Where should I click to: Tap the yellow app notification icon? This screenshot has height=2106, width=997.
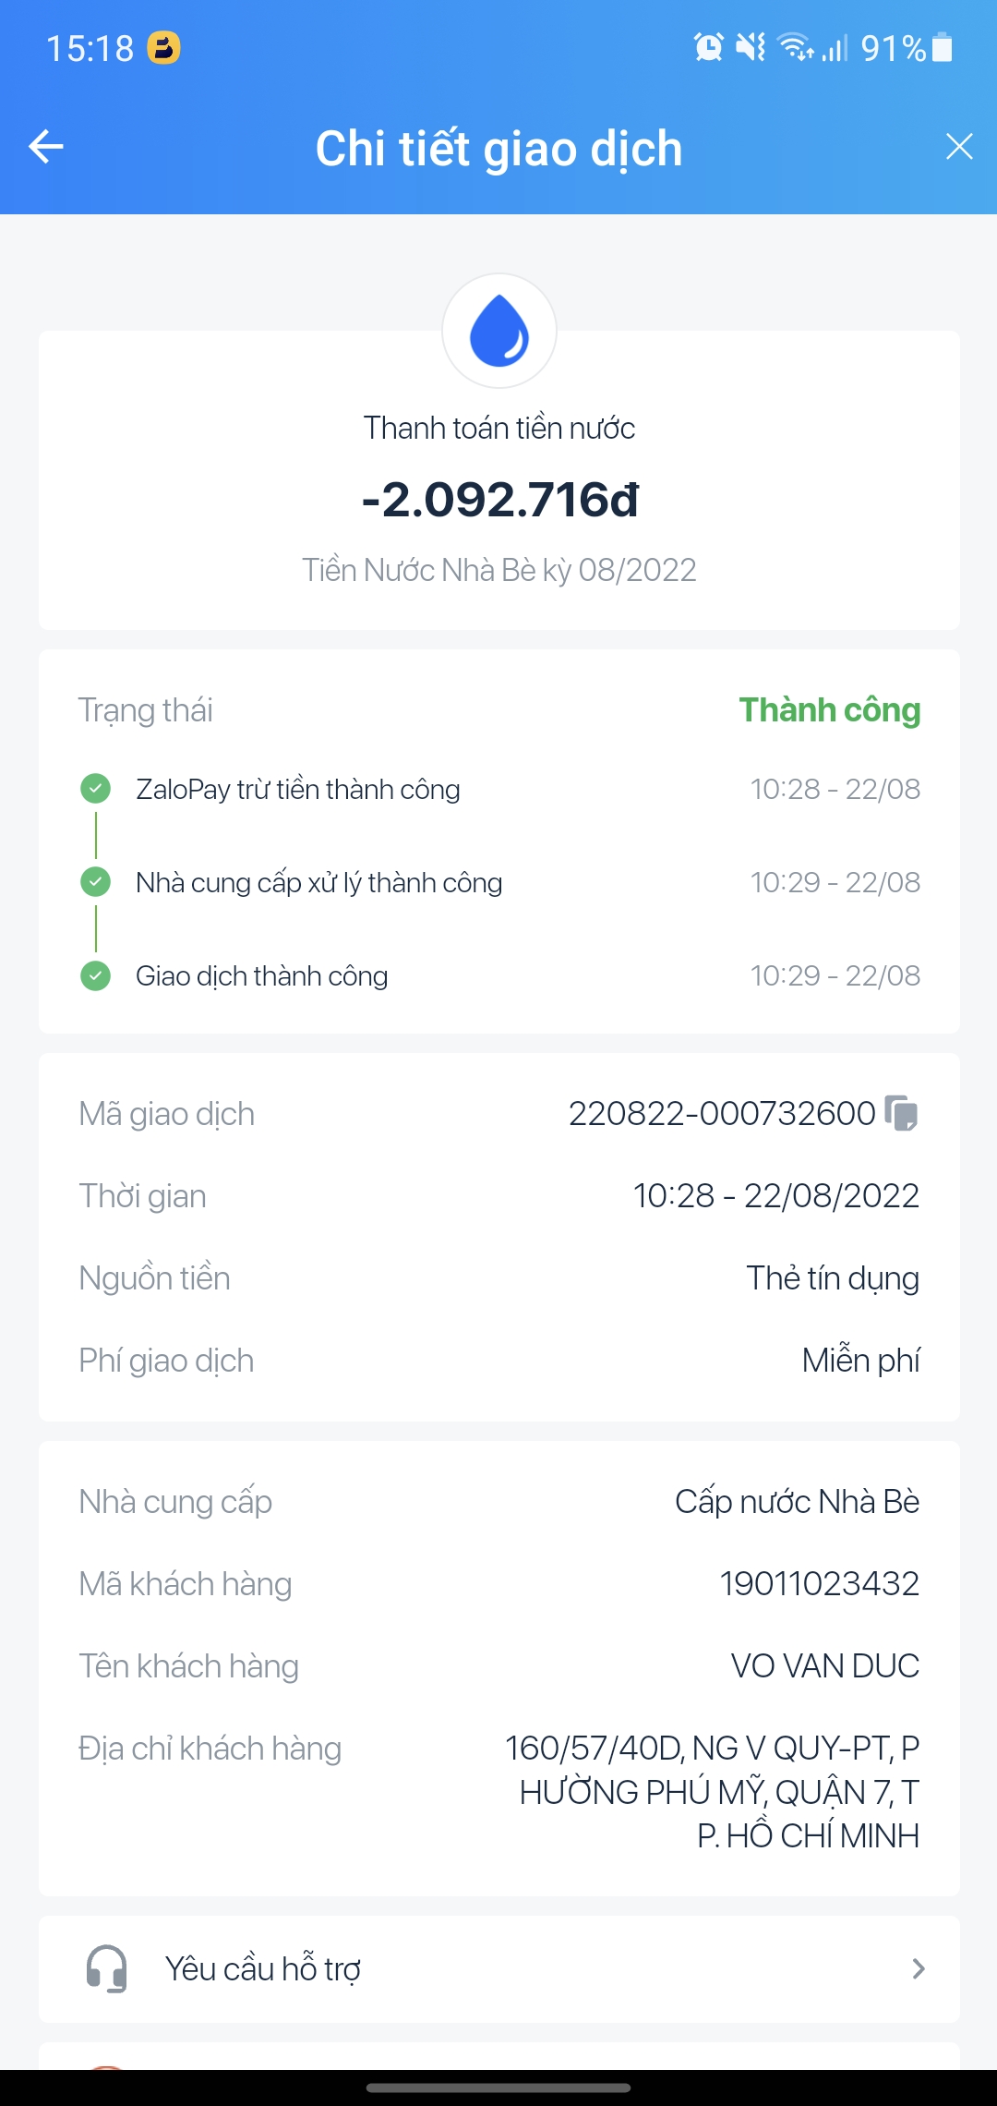164,47
